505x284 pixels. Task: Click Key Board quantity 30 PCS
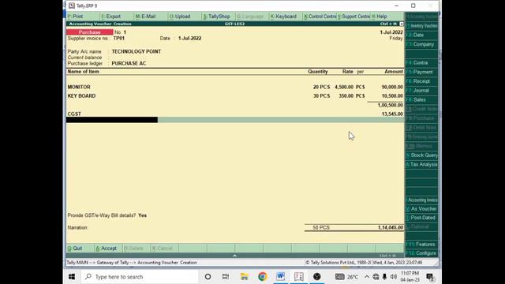(321, 96)
